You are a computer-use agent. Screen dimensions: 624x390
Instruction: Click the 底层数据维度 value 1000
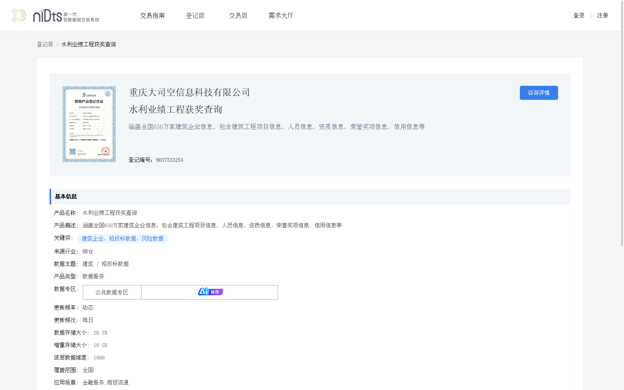coord(99,358)
